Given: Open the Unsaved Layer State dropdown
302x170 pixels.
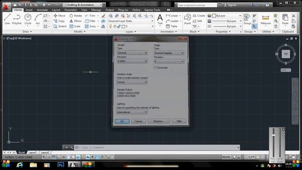Looking at the screenshot, I should pos(131,21).
